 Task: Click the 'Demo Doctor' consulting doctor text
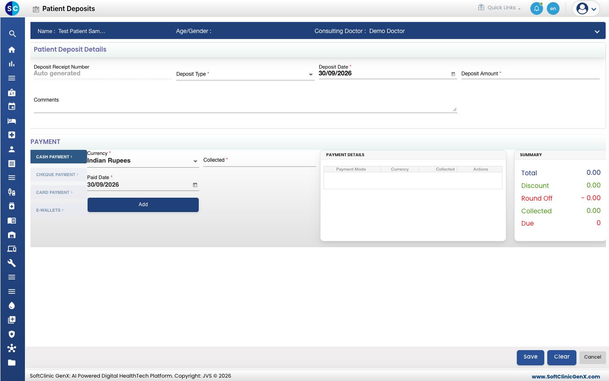387,31
